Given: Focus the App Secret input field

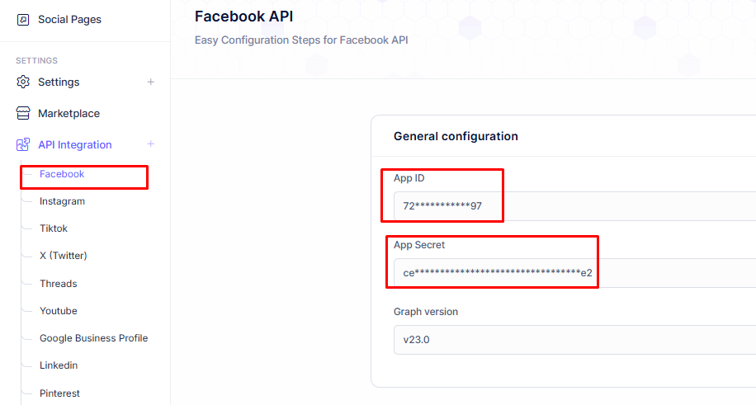Looking at the screenshot, I should [574, 273].
